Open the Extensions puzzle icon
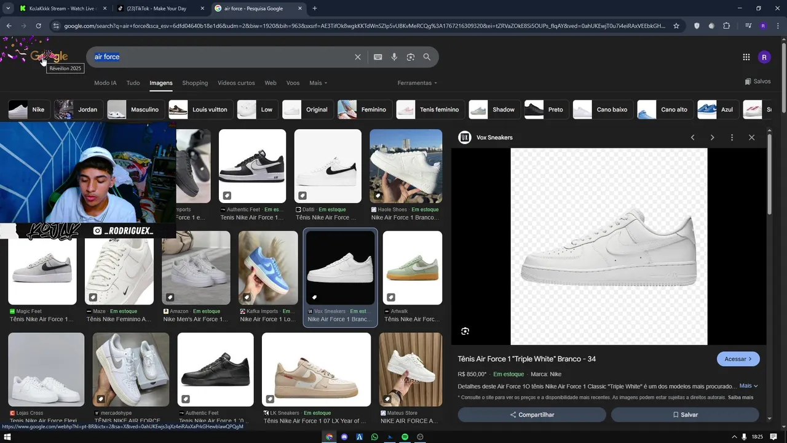787x443 pixels. pos(727,26)
